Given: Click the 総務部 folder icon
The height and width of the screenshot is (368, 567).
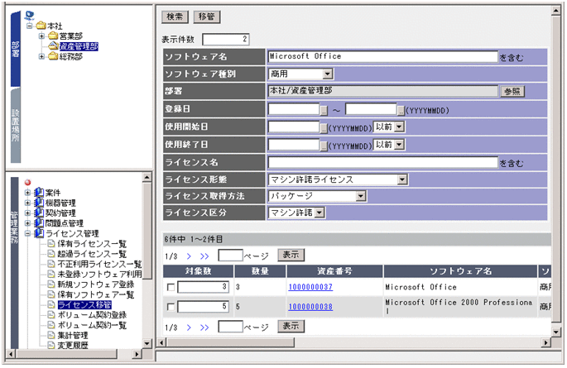Looking at the screenshot, I should [53, 56].
